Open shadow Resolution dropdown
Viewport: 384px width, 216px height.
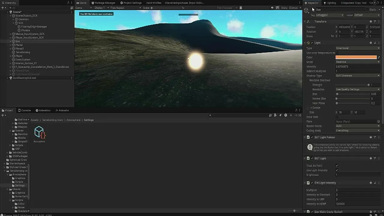coord(358,89)
